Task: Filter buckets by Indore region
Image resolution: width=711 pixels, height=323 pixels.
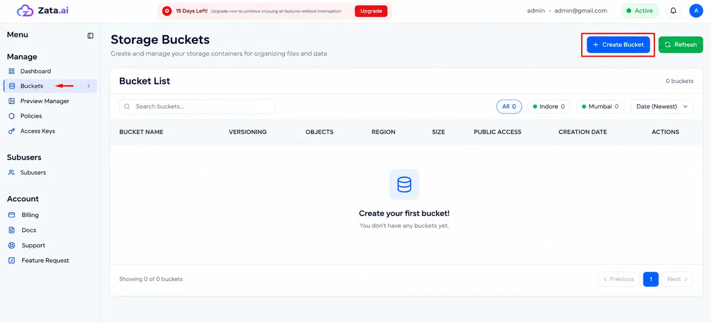Action: click(549, 106)
